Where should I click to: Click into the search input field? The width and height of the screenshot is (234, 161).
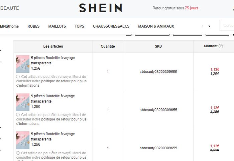click(x=227, y=25)
